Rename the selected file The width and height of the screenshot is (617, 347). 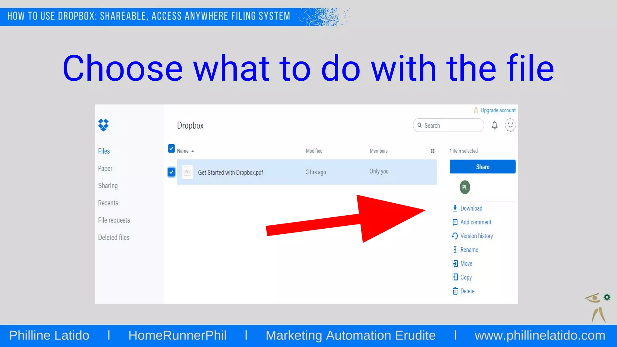coord(466,250)
